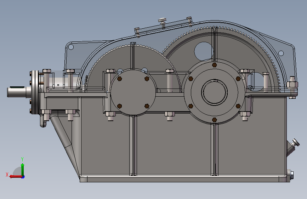Click the red X axis arrow of triad
The width and height of the screenshot is (307, 199).
click(x=15, y=177)
